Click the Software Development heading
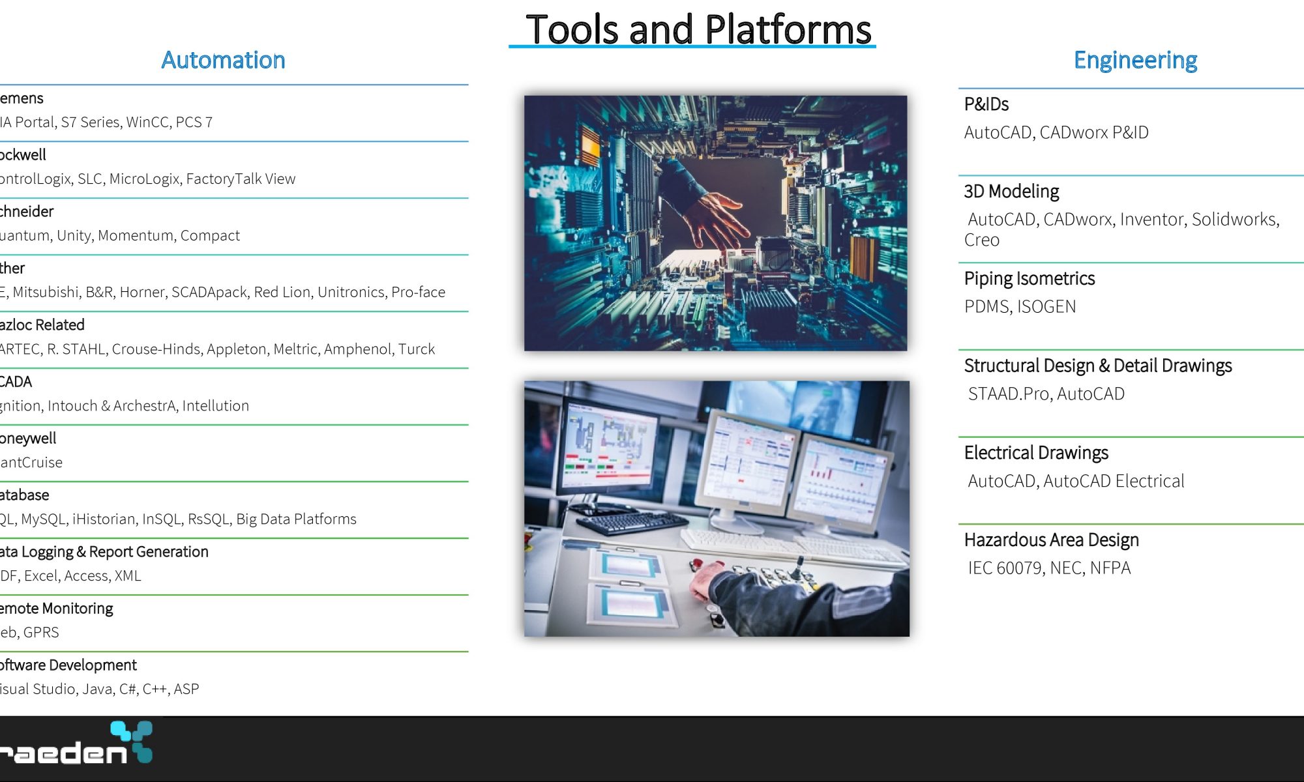This screenshot has width=1304, height=782. [68, 665]
